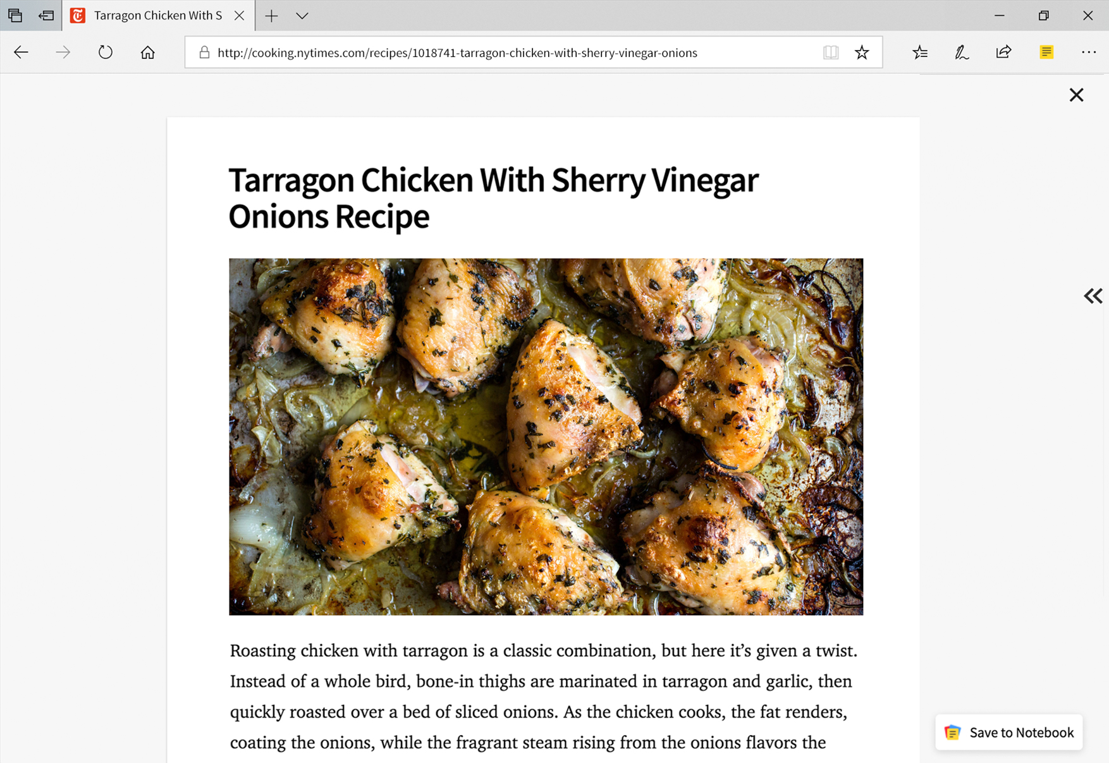Click the forward navigation arrow
1109x763 pixels.
63,52
